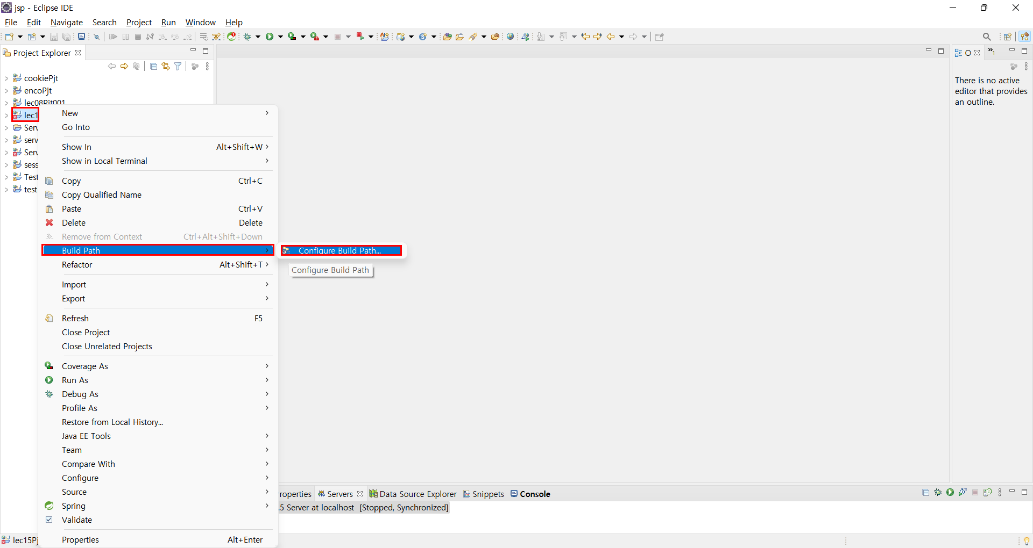This screenshot has height=548, width=1033.
Task: Click the yellow Back navigation arrow
Action: (x=611, y=37)
